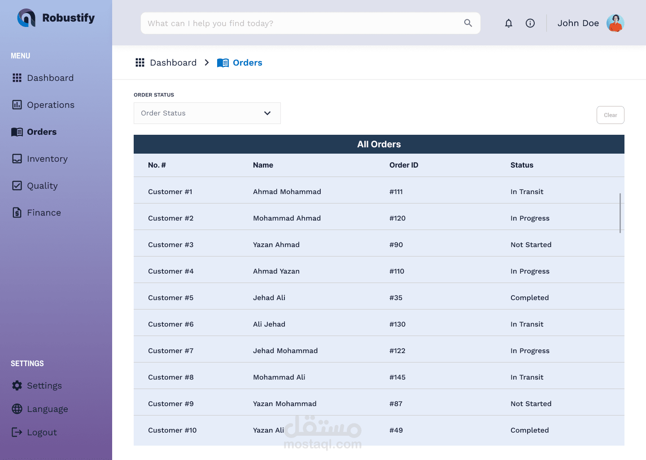Click the Orders book icon in sidebar
This screenshot has width=646, height=460.
point(17,132)
